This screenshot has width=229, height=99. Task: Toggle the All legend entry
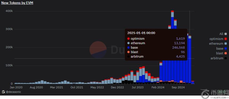(223, 34)
